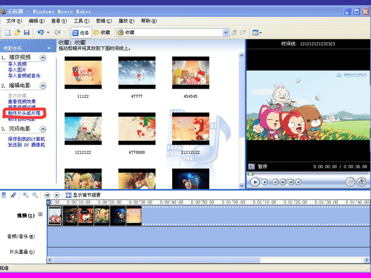Undo the last action
The height and width of the screenshot is (278, 371).
click(41, 32)
